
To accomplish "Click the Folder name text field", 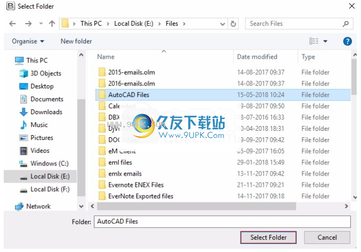I will 222,221.
